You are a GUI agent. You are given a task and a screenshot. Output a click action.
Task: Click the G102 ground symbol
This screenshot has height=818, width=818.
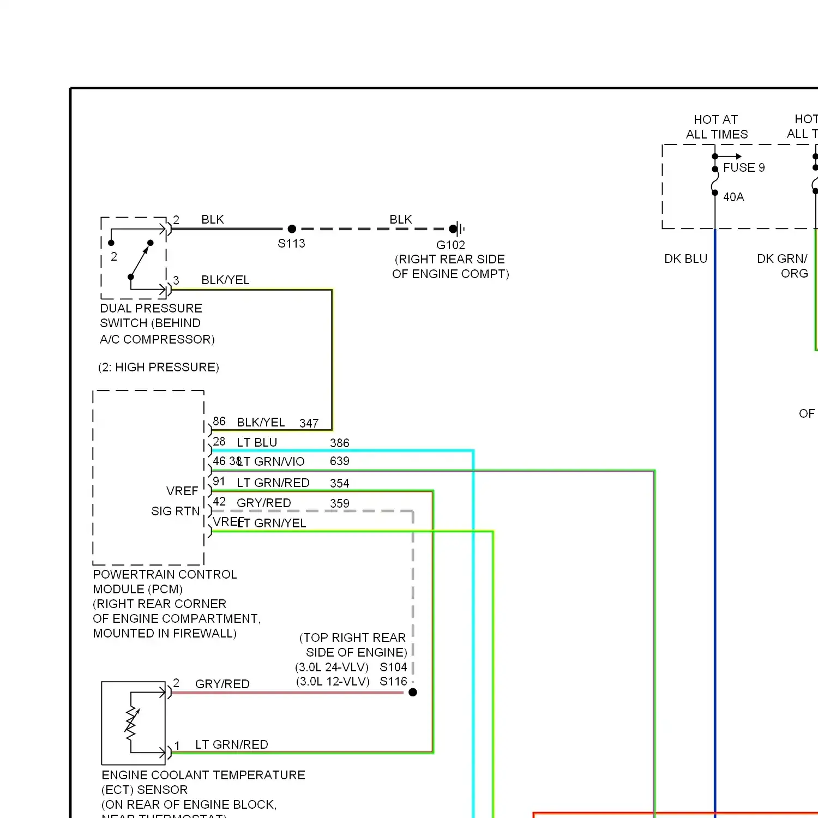click(x=459, y=228)
